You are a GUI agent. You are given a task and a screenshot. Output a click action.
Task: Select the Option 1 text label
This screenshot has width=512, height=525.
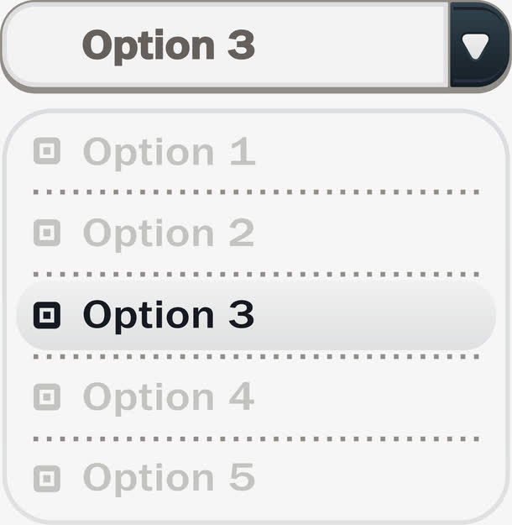point(170,153)
